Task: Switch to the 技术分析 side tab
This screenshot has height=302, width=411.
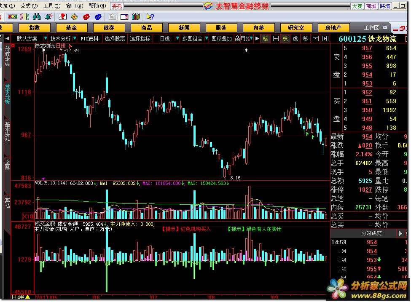Action: pos(7,94)
